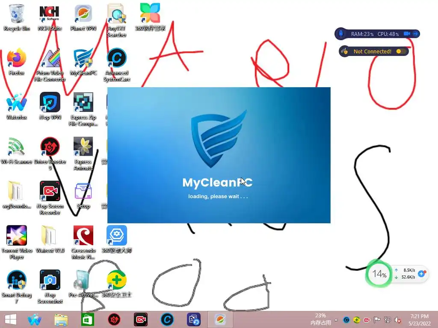Launch NCH Suite from the desktop

point(50,18)
